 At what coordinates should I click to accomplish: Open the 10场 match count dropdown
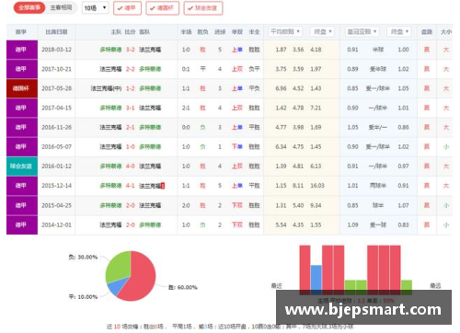pyautogui.click(x=95, y=8)
